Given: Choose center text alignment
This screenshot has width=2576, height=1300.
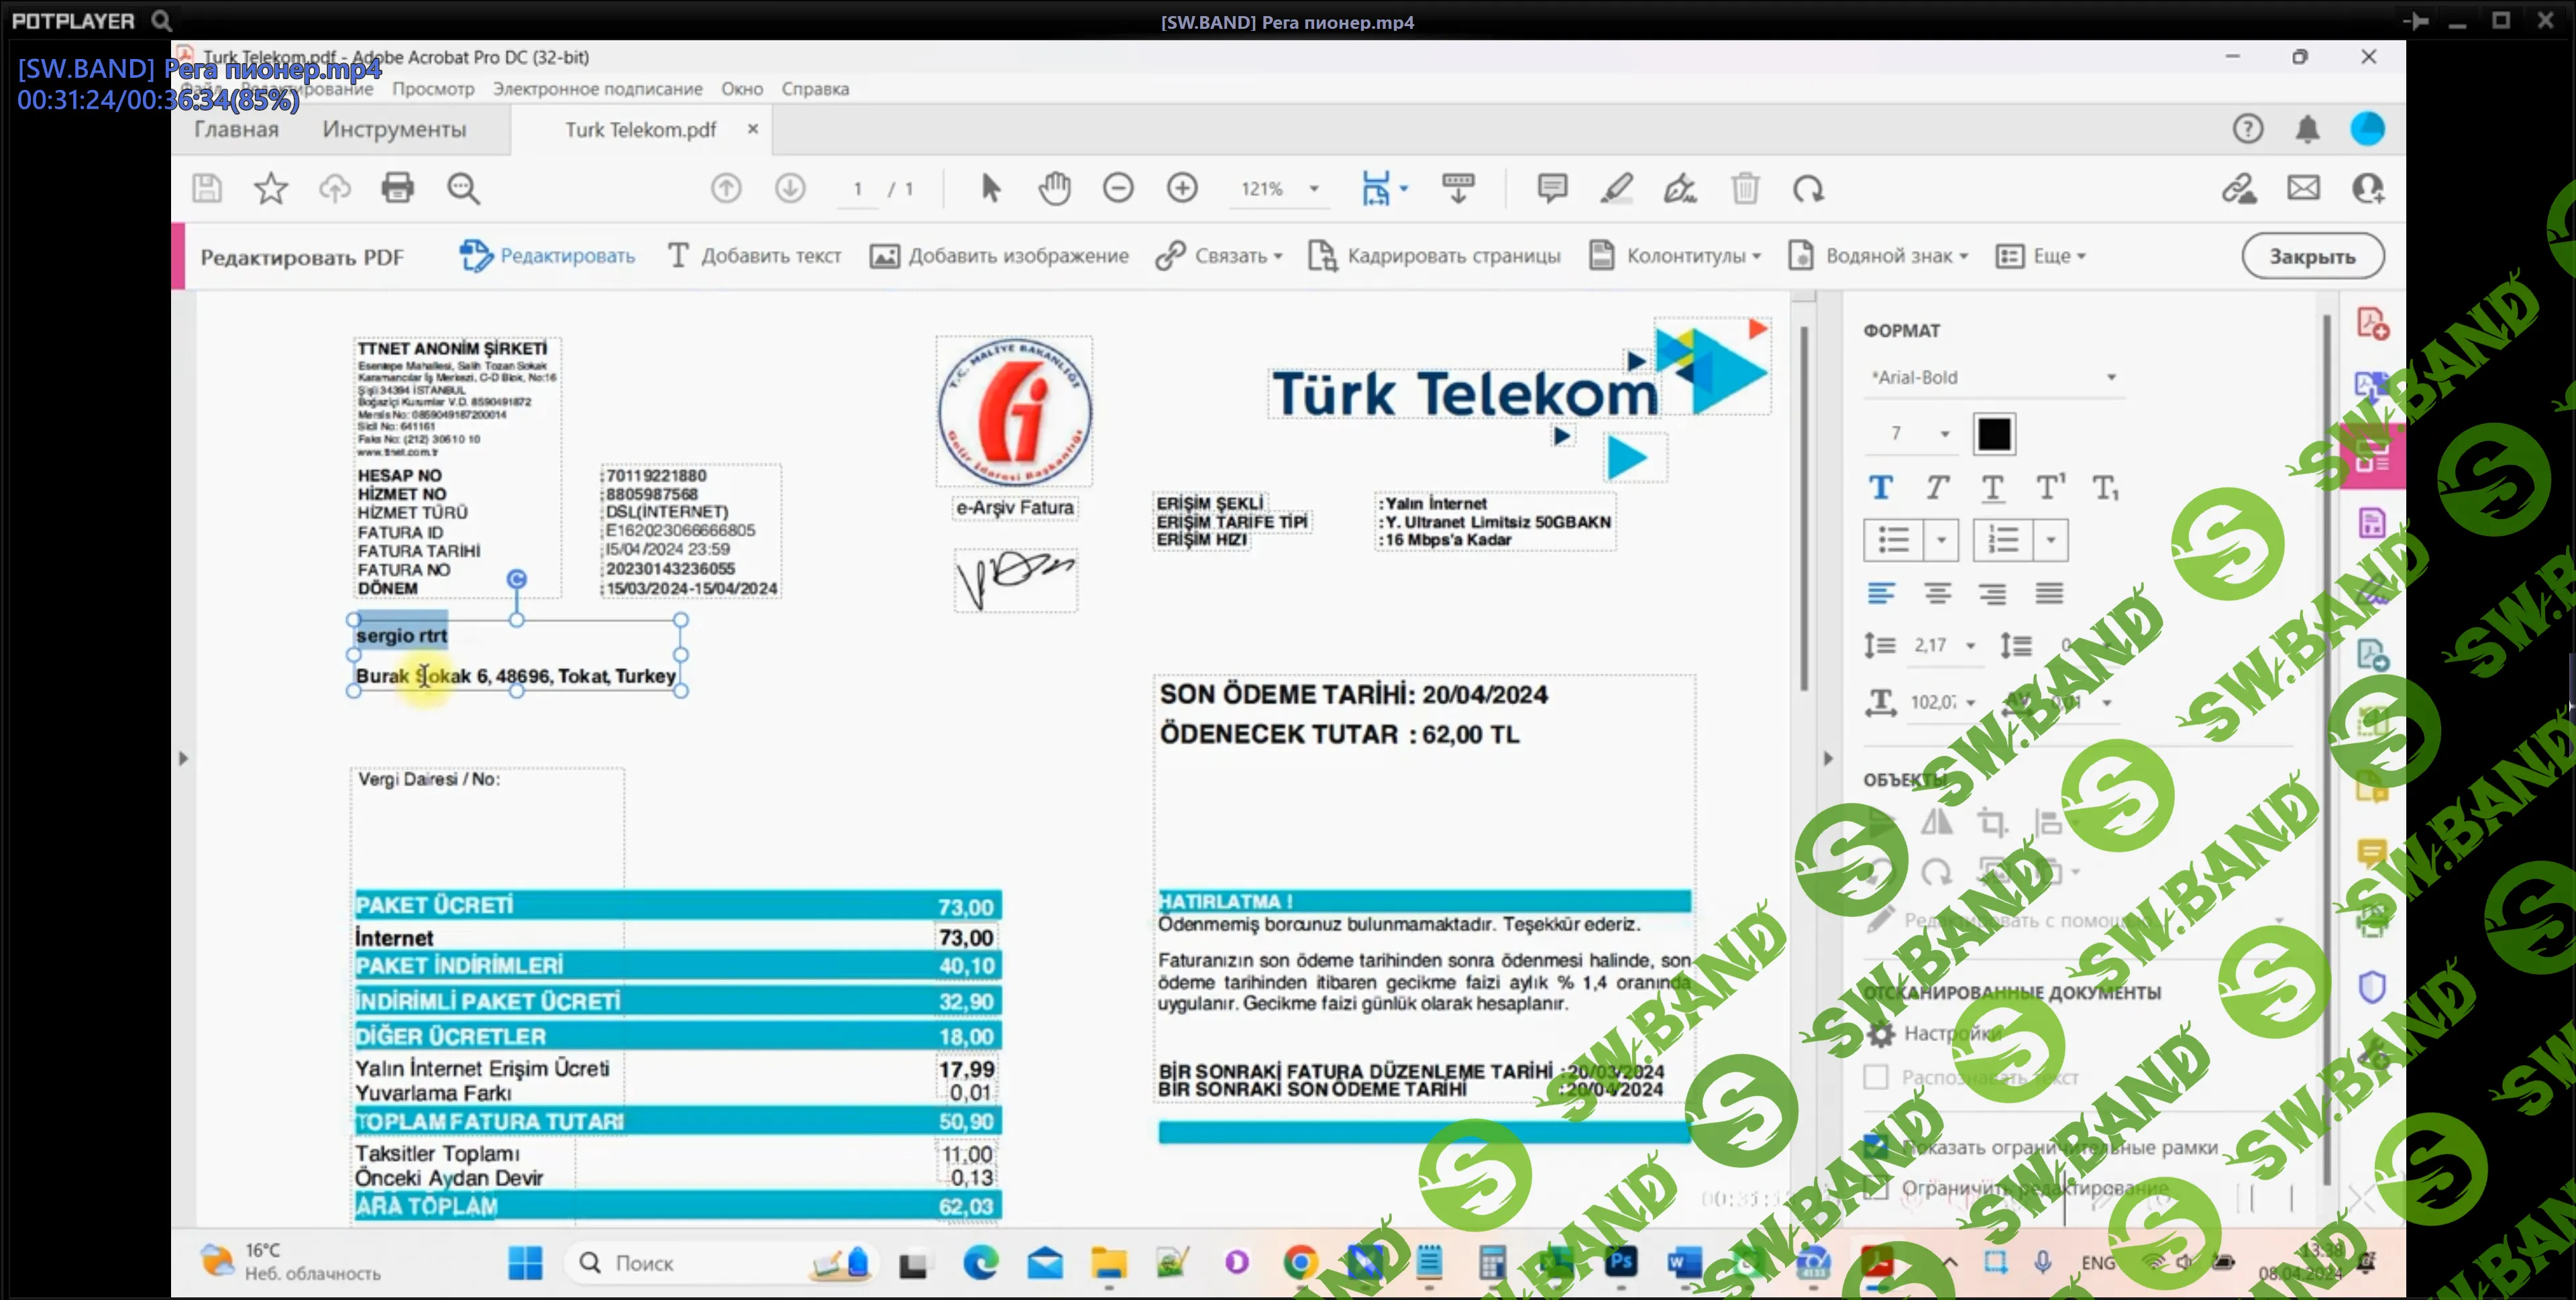Looking at the screenshot, I should point(1937,594).
